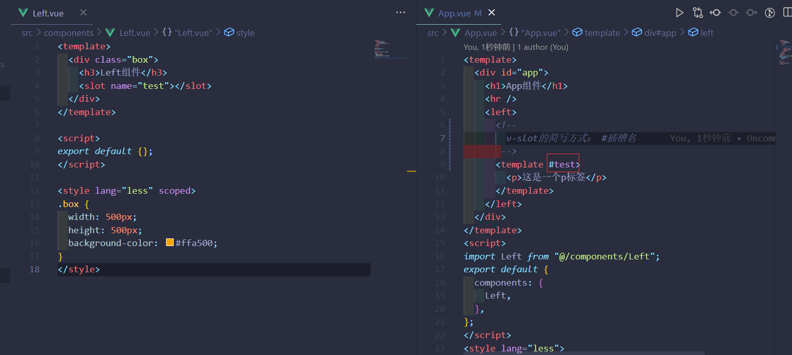Open 'components' breadcrumb in Left.vue pane
Image resolution: width=792 pixels, height=355 pixels.
tap(69, 33)
